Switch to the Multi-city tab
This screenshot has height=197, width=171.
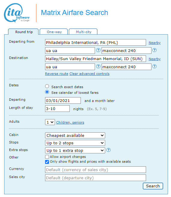83,32
